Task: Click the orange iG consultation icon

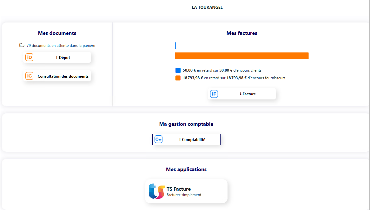Action: pos(29,76)
